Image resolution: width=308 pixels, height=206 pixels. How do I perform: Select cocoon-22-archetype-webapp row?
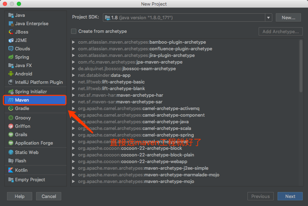click(185, 162)
